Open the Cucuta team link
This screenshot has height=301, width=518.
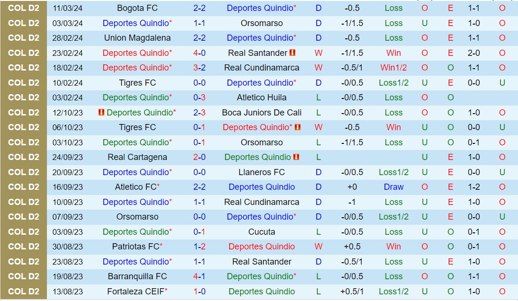pos(262,232)
